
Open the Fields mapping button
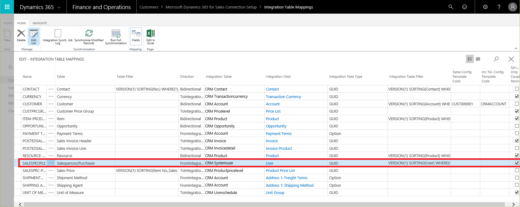pos(136,36)
